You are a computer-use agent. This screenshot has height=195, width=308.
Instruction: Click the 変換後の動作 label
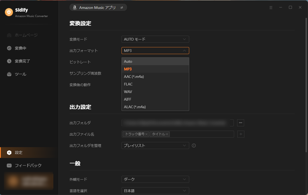pos(80,85)
